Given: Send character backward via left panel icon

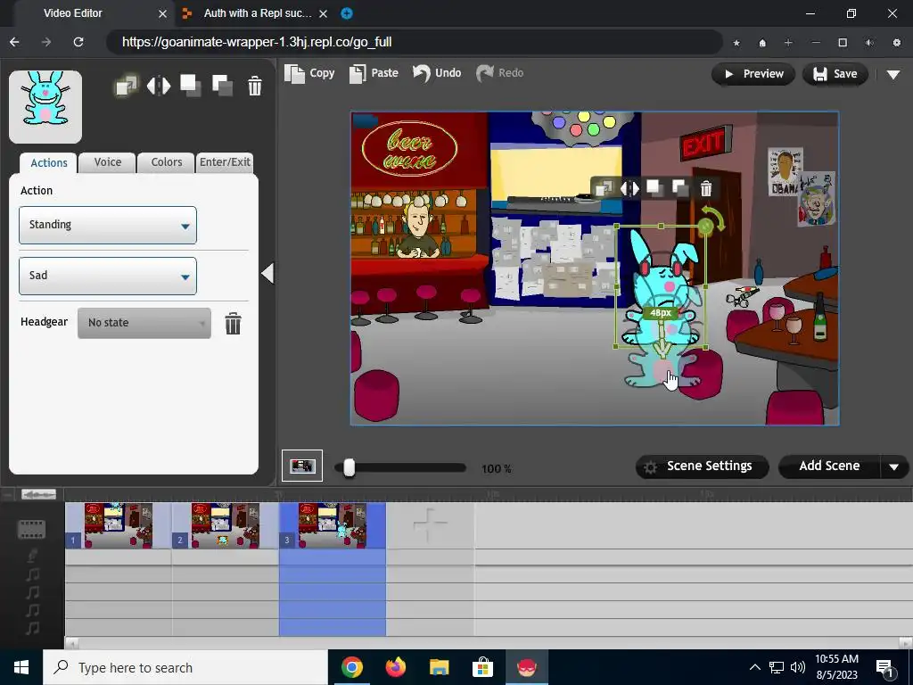Looking at the screenshot, I should point(222,86).
